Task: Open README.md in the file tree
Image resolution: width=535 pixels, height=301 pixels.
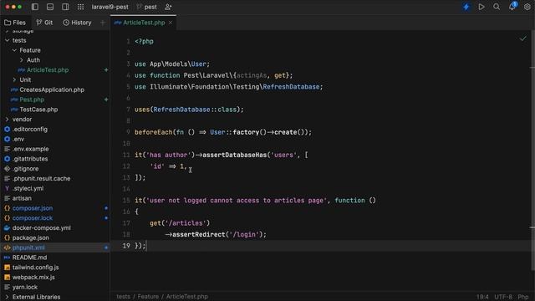Action: (29, 258)
